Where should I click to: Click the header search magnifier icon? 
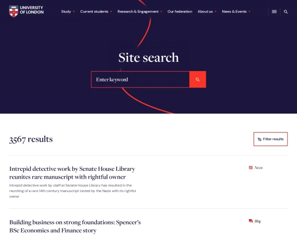(286, 11)
